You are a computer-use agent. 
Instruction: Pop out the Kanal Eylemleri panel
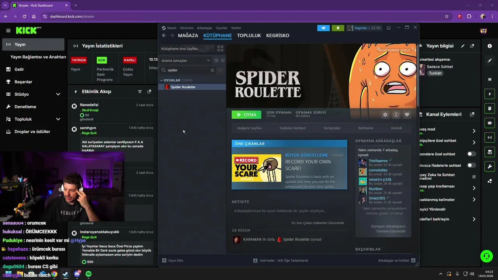point(472,114)
